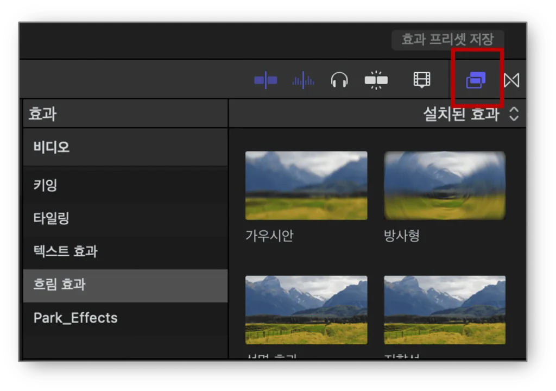Select the 키잉 category

125,185
